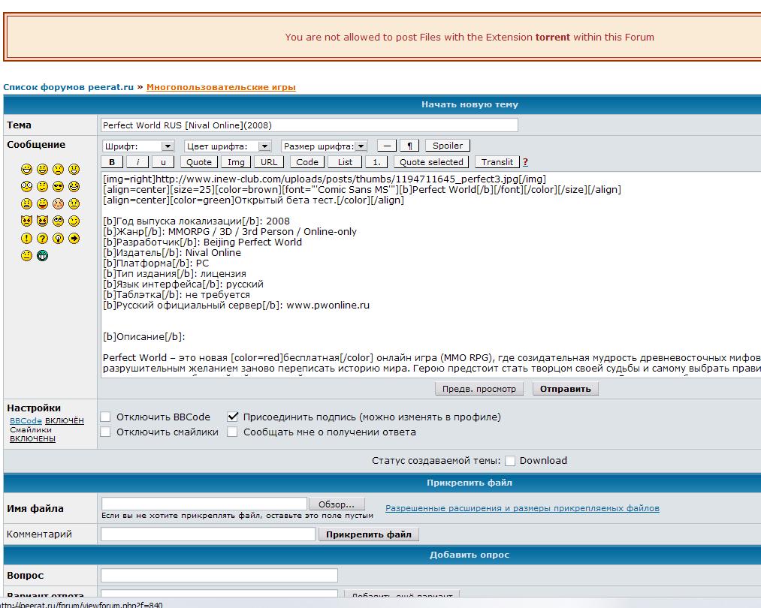This screenshot has height=608, width=761.
Task: Open Многопользовательские игры breadcrumb link
Action: 221,87
